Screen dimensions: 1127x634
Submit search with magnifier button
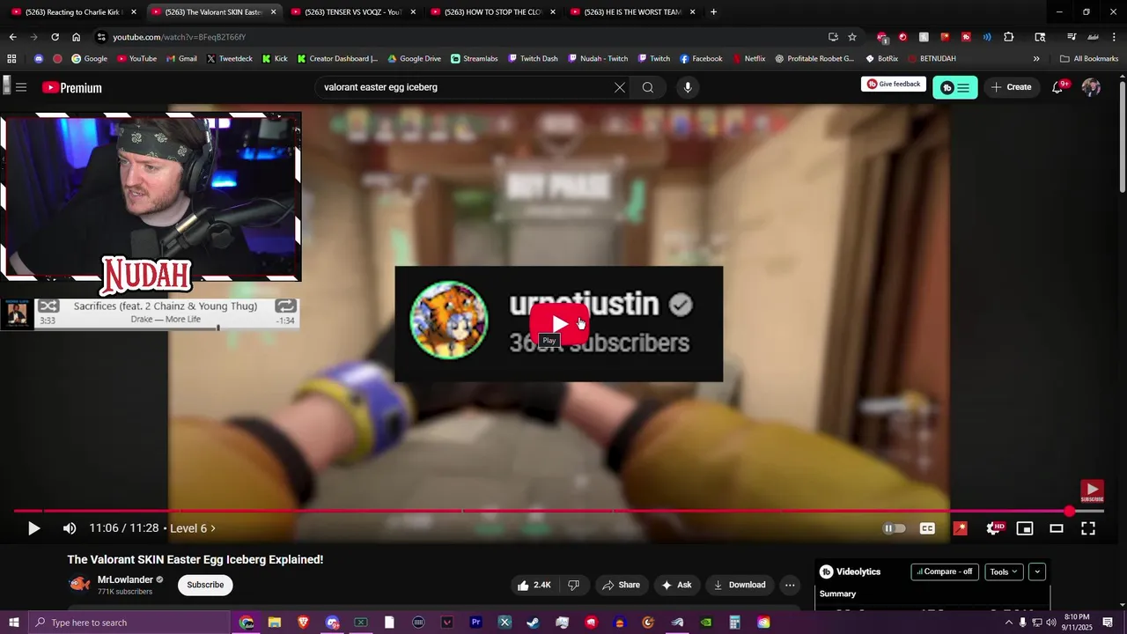pos(648,87)
